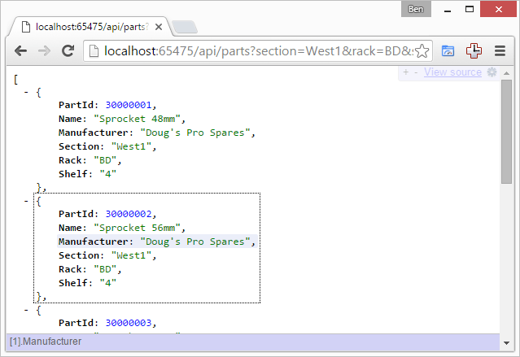Close the localhost:65475/api/parts tab
520x357 pixels.
159,27
